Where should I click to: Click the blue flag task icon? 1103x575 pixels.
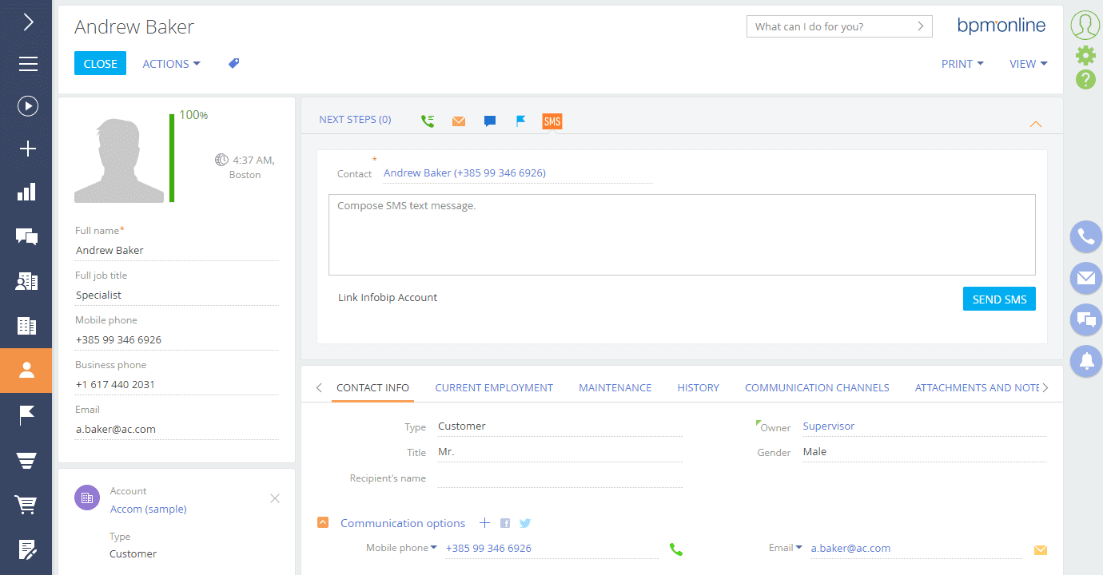tap(520, 121)
